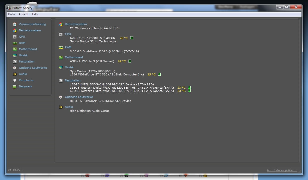Viewport: 308px width, 180px height.
Task: Click the Audio speaker icon in summary panel
Action: 60,107
